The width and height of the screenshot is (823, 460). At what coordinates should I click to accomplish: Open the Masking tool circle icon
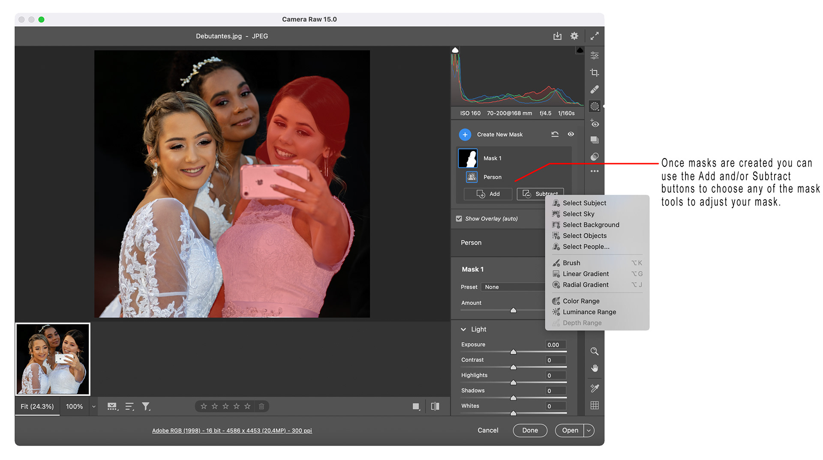click(595, 106)
